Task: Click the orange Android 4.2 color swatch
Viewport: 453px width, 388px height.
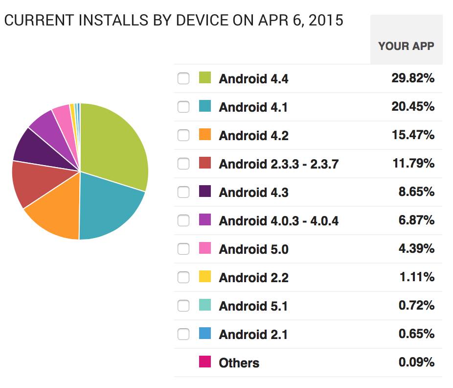Action: (205, 135)
